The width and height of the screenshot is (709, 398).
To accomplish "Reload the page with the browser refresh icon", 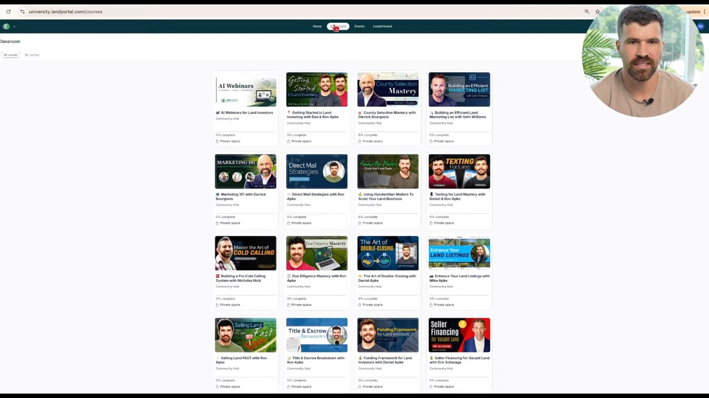I will pyautogui.click(x=8, y=12).
